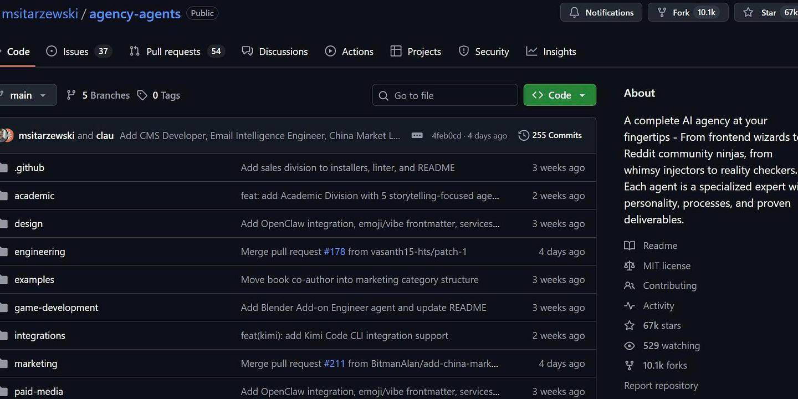Click the people icon beside Contributing
Screen dimensions: 798x399
[x=630, y=285]
